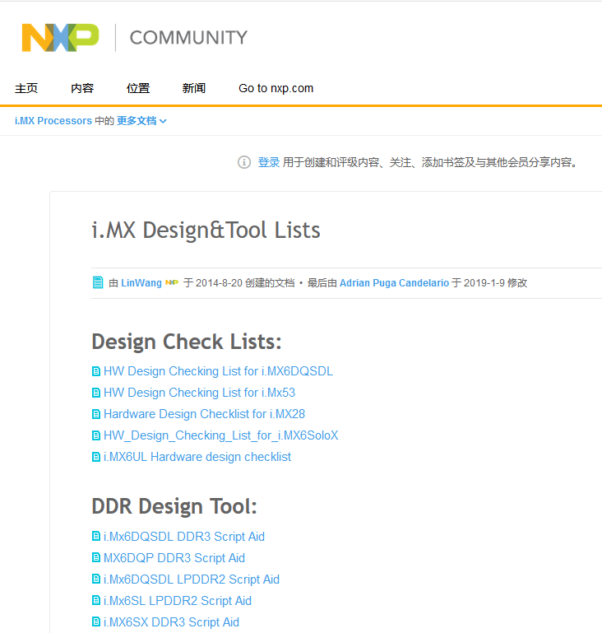
Task: Open the 内容 menu item
Action: coord(82,88)
